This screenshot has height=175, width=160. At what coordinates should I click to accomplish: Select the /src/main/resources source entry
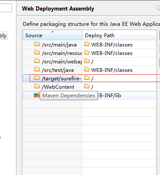pyautogui.click(x=62, y=53)
